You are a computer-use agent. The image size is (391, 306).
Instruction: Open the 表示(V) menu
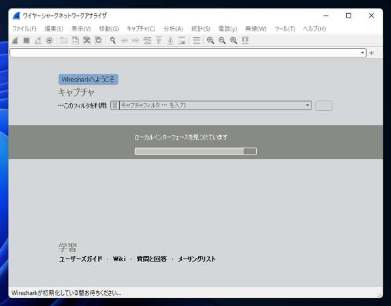click(x=81, y=29)
